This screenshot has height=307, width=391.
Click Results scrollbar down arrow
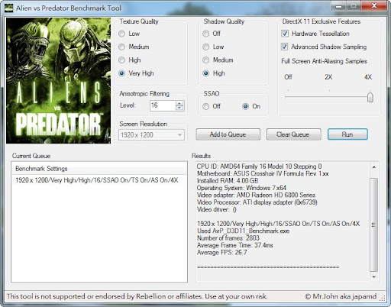[x=374, y=277]
